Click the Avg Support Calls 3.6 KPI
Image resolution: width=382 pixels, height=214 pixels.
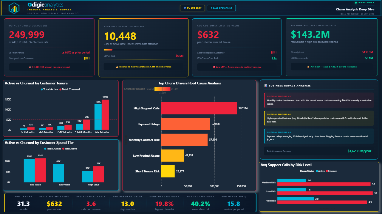pos(91,203)
